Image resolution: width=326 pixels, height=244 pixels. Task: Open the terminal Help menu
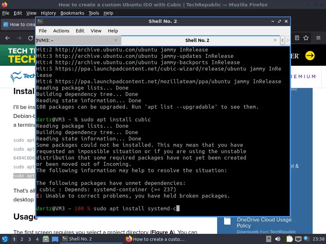(113, 31)
